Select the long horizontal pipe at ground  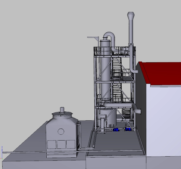(x=42, y=152)
